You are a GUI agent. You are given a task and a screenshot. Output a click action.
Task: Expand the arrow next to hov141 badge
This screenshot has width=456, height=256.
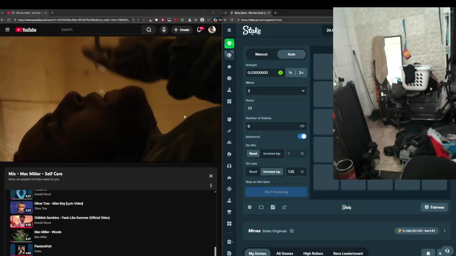[x=445, y=231]
